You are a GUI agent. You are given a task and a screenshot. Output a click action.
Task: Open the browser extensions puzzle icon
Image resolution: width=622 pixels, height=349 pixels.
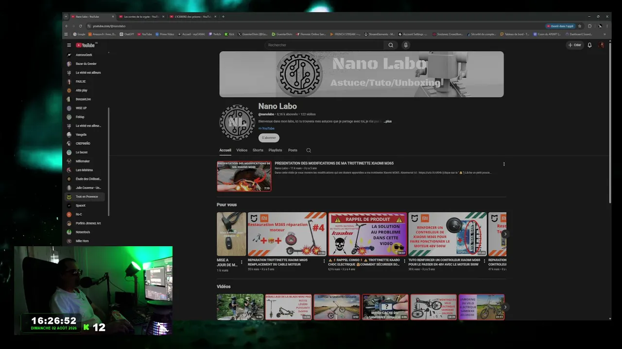tap(589, 26)
